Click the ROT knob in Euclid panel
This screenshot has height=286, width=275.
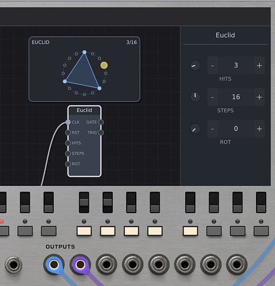point(195,129)
